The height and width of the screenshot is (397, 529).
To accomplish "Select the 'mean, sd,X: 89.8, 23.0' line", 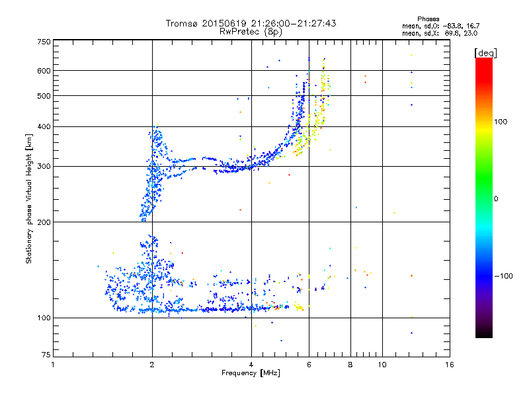I will click(x=440, y=33).
